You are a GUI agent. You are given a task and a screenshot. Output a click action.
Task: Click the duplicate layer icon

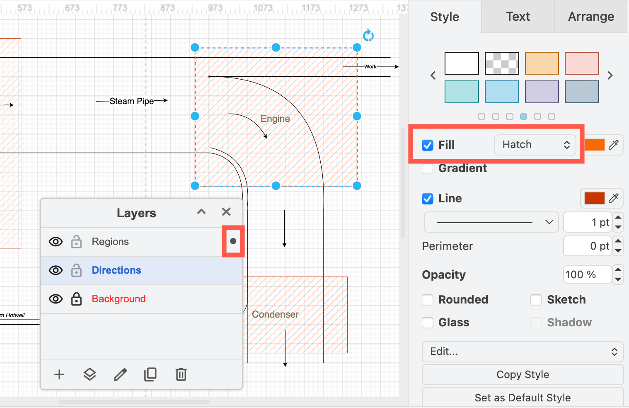pos(150,374)
